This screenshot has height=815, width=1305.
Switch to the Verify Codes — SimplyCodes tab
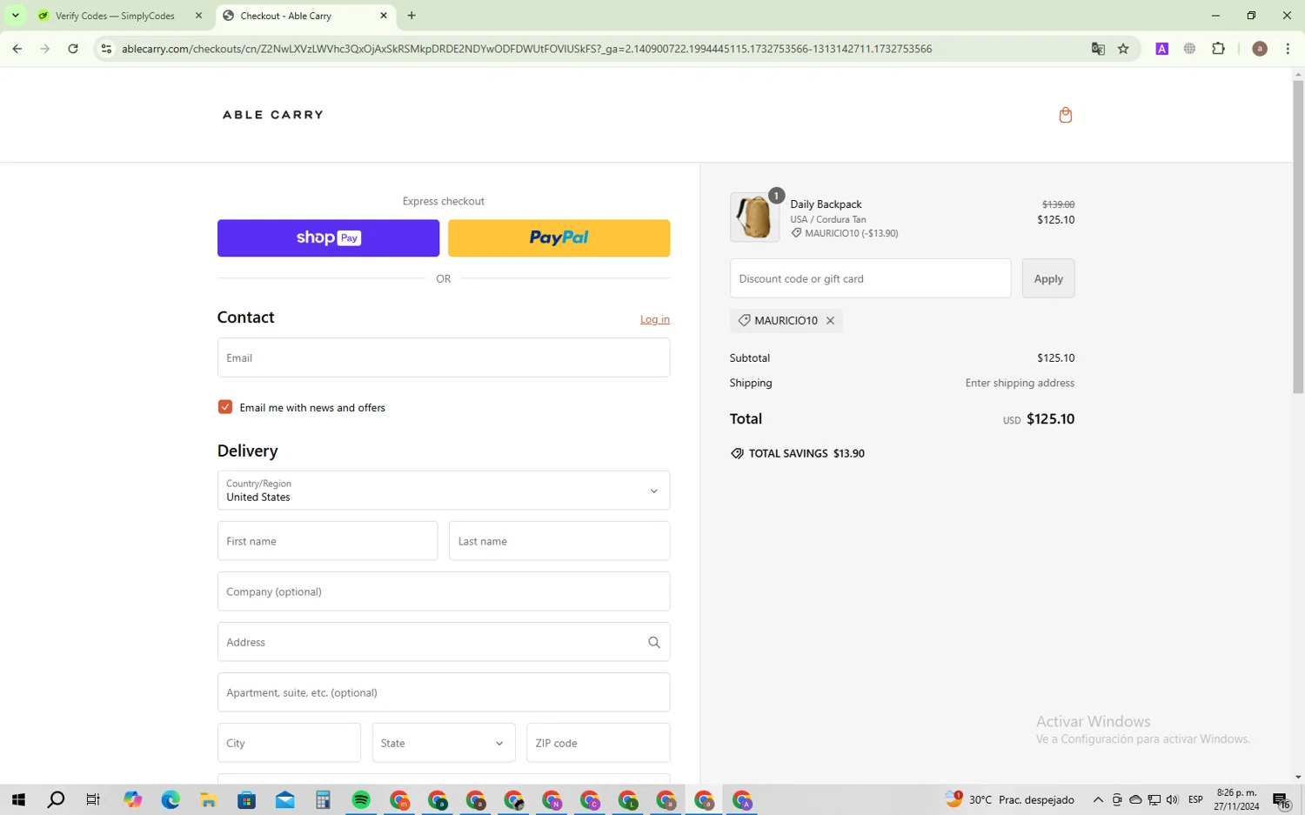pos(115,16)
